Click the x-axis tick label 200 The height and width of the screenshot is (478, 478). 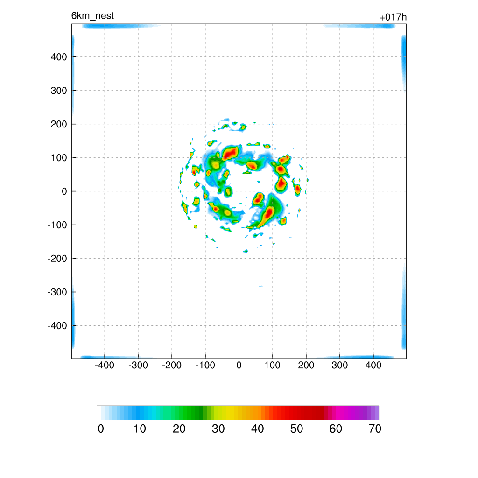(x=306, y=365)
